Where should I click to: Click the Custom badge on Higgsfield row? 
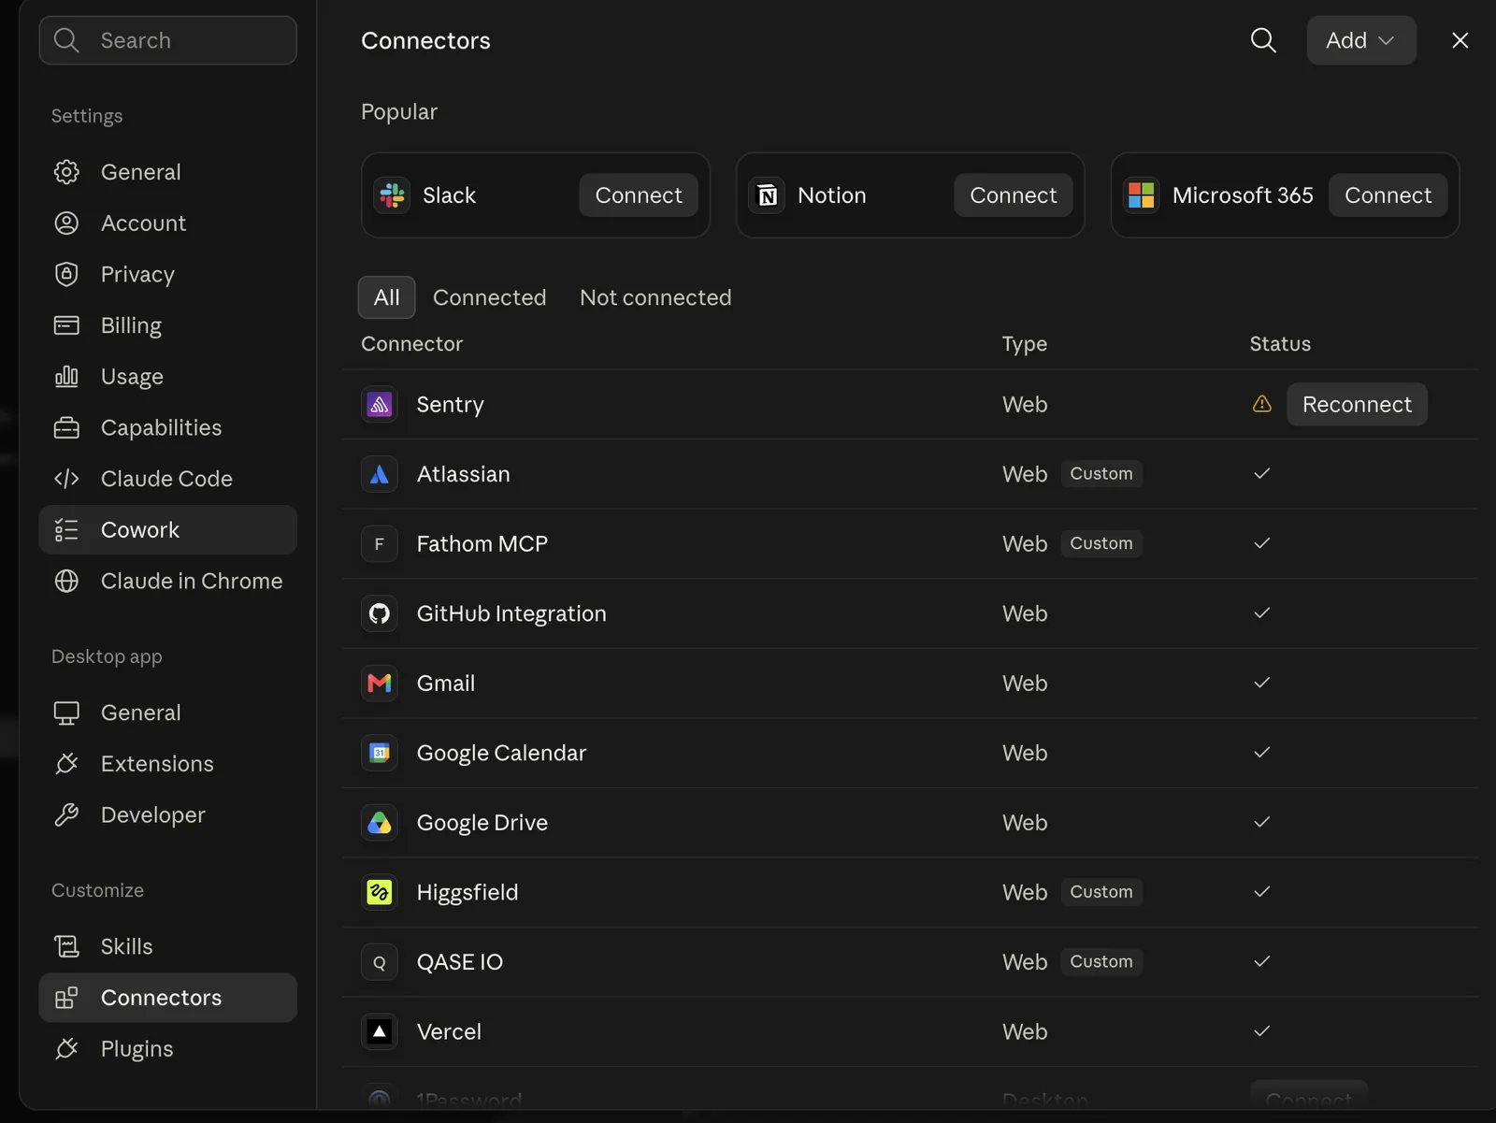click(1101, 892)
